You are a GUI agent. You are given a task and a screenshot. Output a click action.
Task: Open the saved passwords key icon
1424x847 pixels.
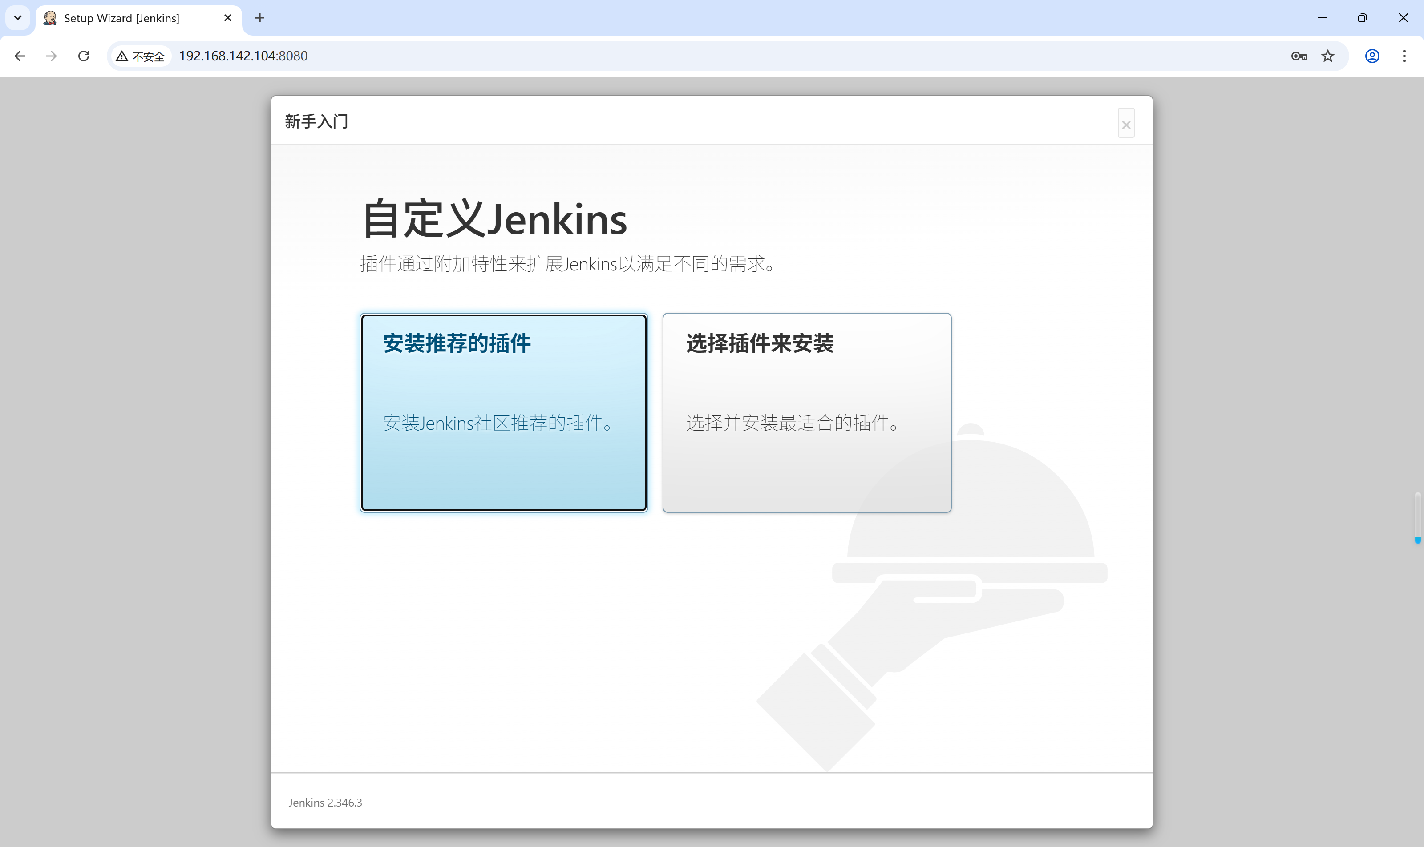tap(1299, 56)
